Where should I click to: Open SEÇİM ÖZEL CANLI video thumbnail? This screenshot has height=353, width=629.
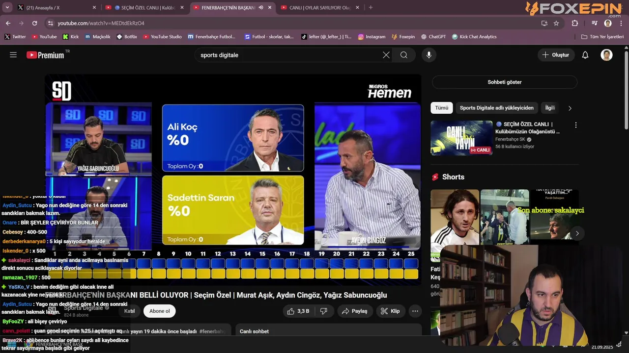click(x=461, y=138)
